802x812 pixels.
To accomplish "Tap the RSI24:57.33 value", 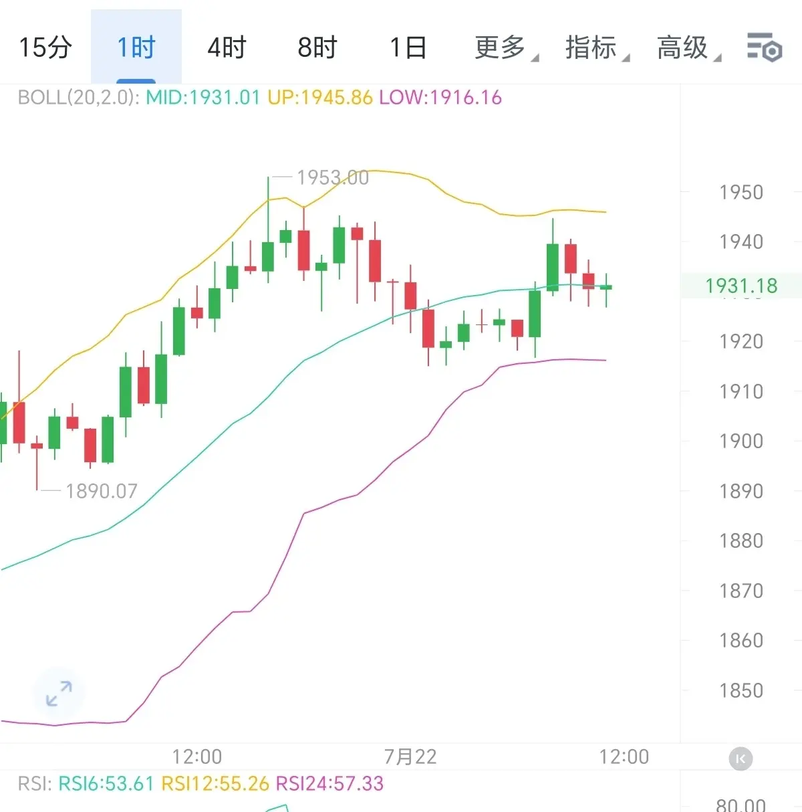I will (330, 783).
